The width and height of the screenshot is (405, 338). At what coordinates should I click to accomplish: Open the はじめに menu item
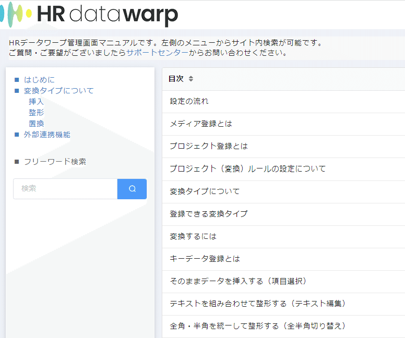pos(39,79)
